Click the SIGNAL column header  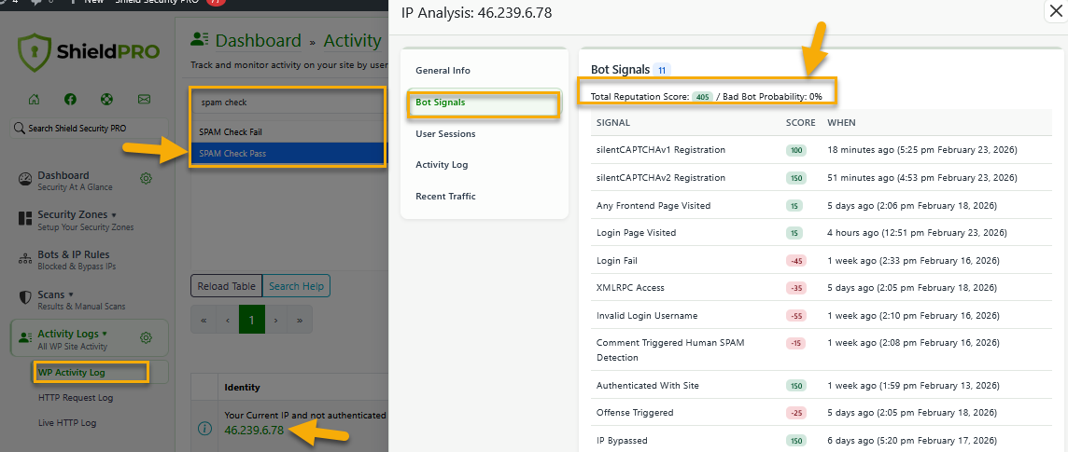tap(613, 123)
